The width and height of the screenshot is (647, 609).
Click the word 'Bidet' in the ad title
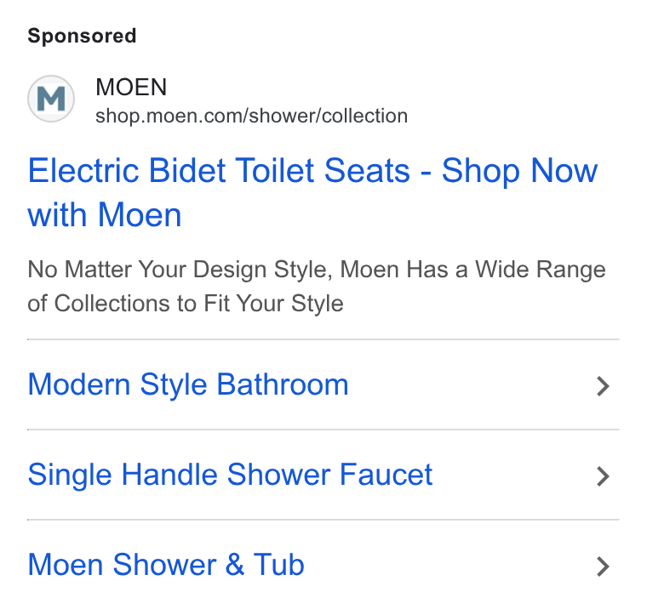click(x=187, y=171)
